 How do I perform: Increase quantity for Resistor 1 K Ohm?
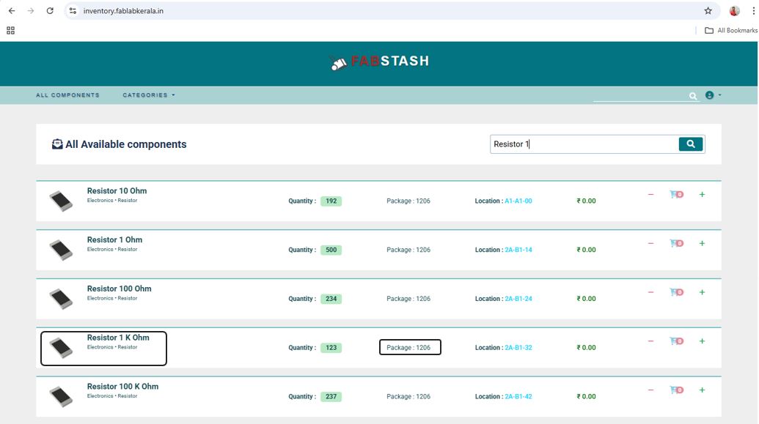(x=702, y=341)
